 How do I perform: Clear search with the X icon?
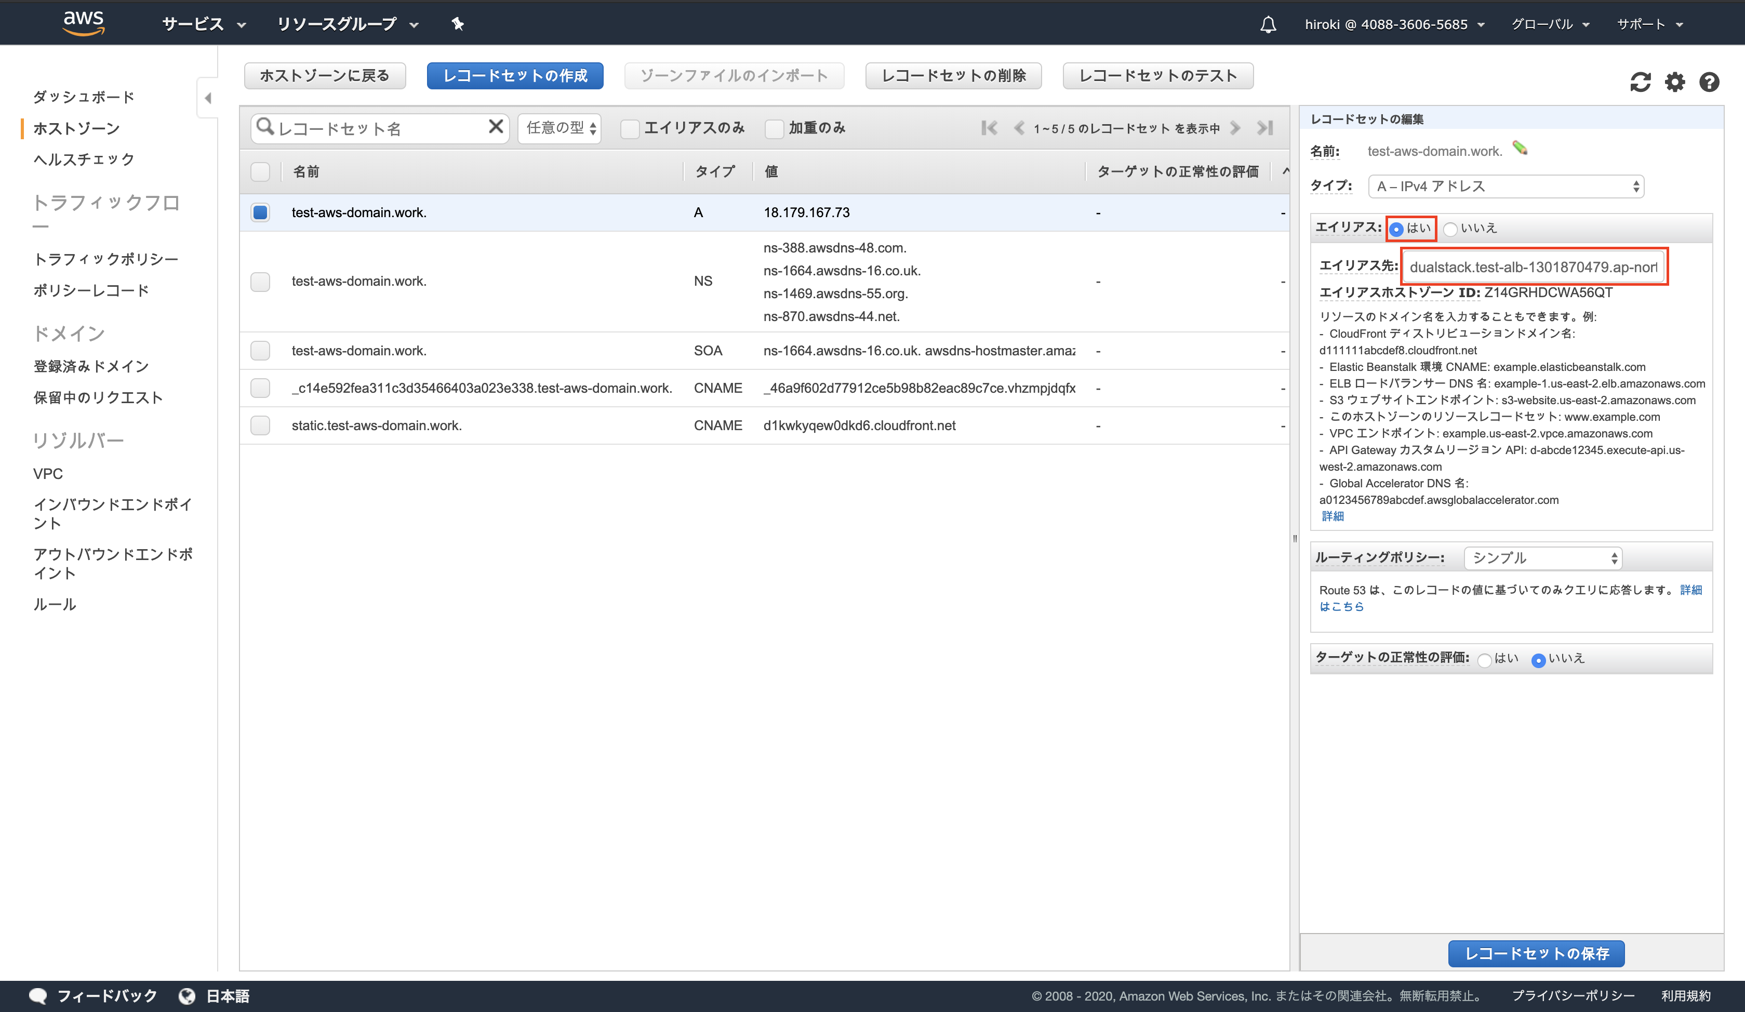click(x=496, y=127)
